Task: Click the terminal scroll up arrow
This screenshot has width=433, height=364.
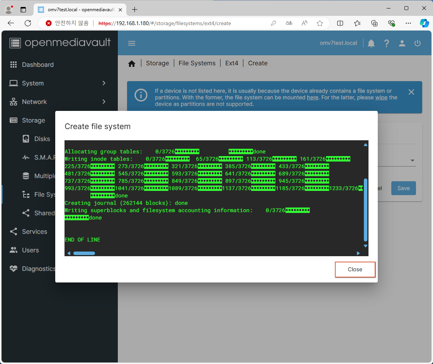Action: pyautogui.click(x=365, y=145)
